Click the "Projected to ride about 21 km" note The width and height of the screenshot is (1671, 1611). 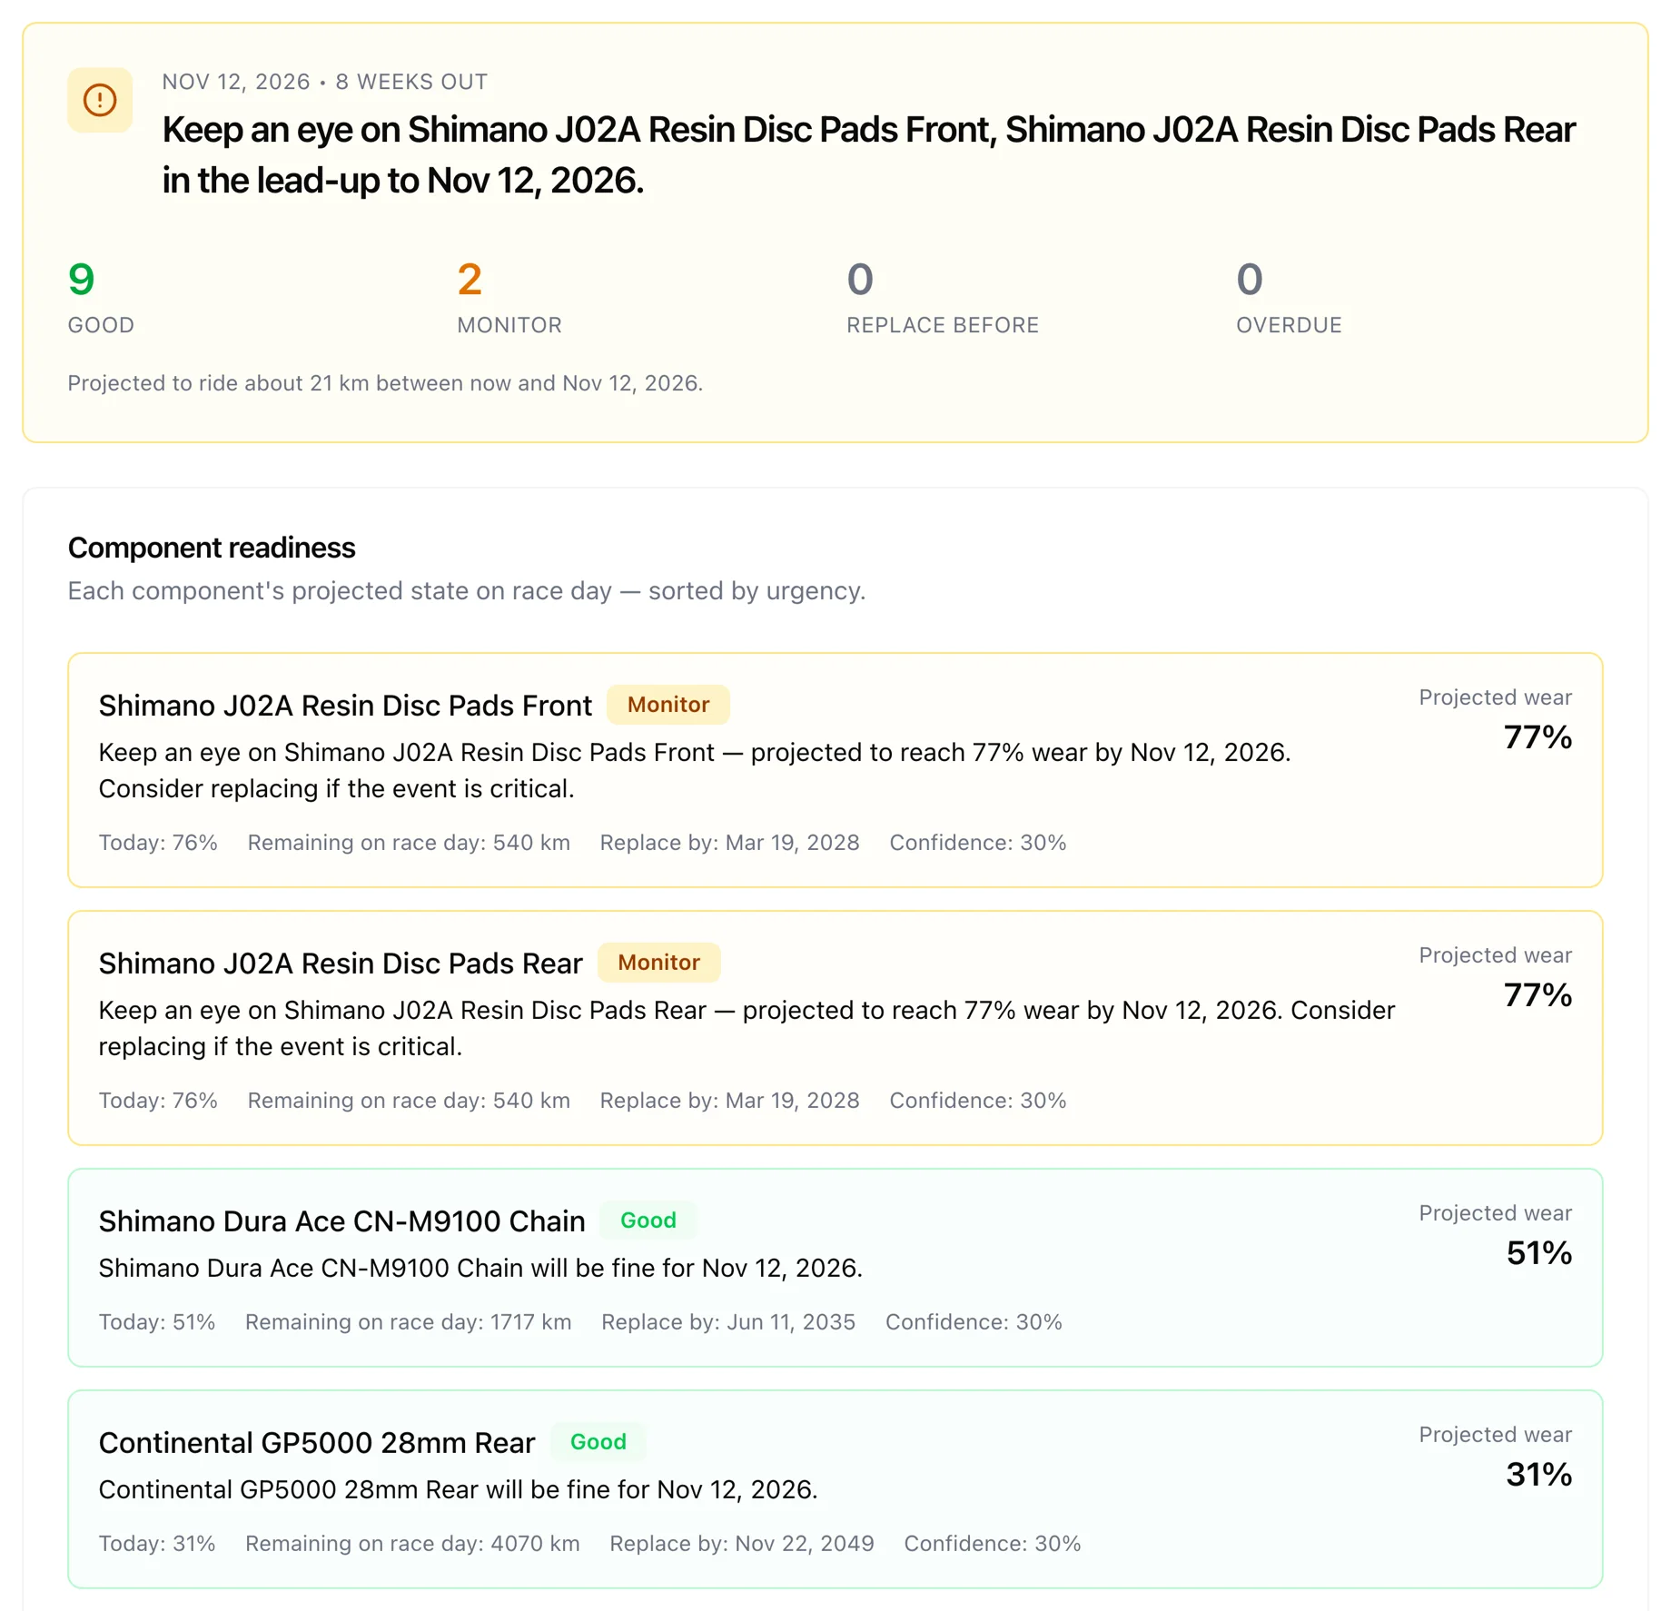pos(385,383)
